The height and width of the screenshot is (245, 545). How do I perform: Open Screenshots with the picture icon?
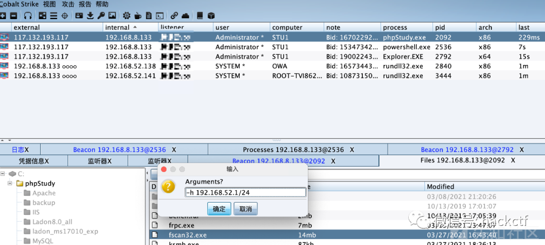coord(112,16)
